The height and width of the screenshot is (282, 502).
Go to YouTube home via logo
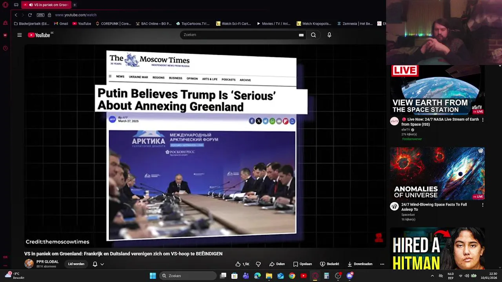[x=39, y=35]
